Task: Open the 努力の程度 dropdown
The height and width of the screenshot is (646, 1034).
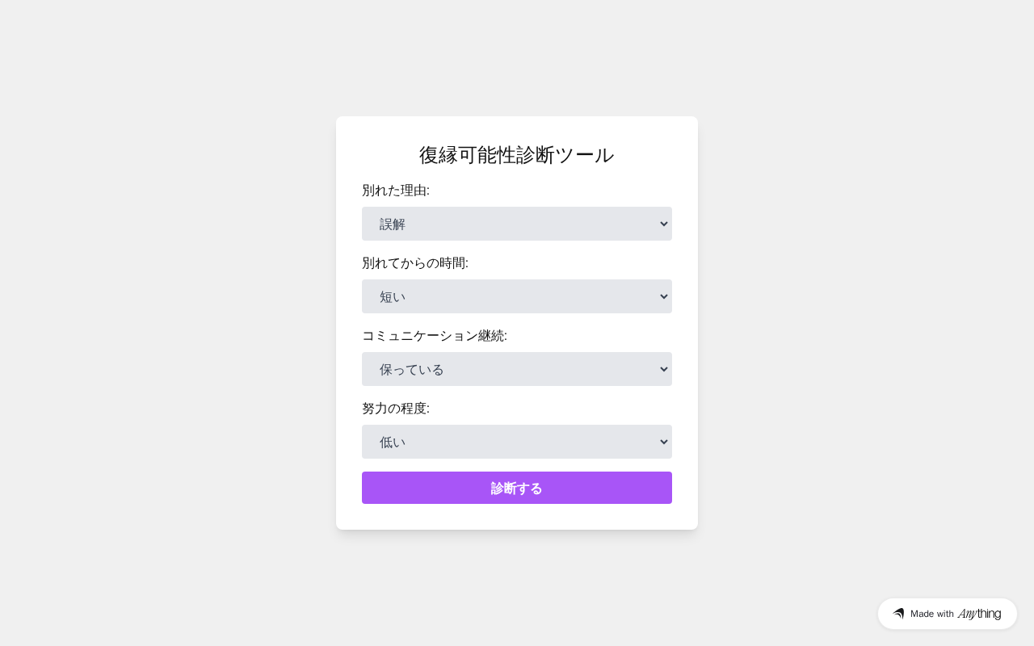Action: click(x=517, y=442)
